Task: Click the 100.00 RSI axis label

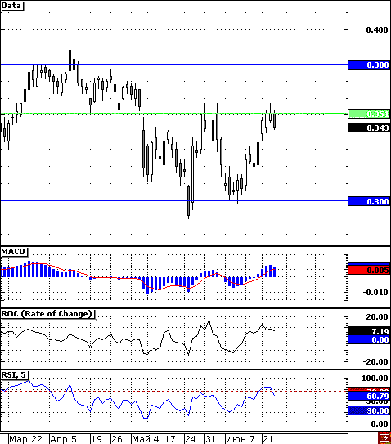Action: (x=375, y=379)
